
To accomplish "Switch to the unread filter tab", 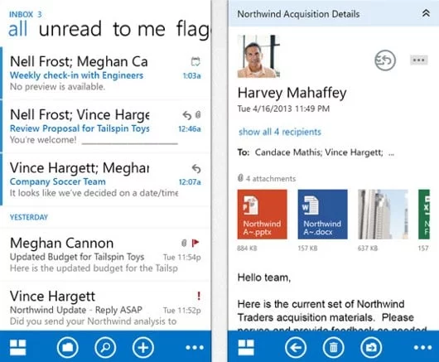I will [70, 29].
